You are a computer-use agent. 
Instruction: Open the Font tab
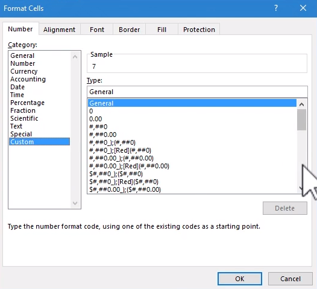[x=97, y=30]
